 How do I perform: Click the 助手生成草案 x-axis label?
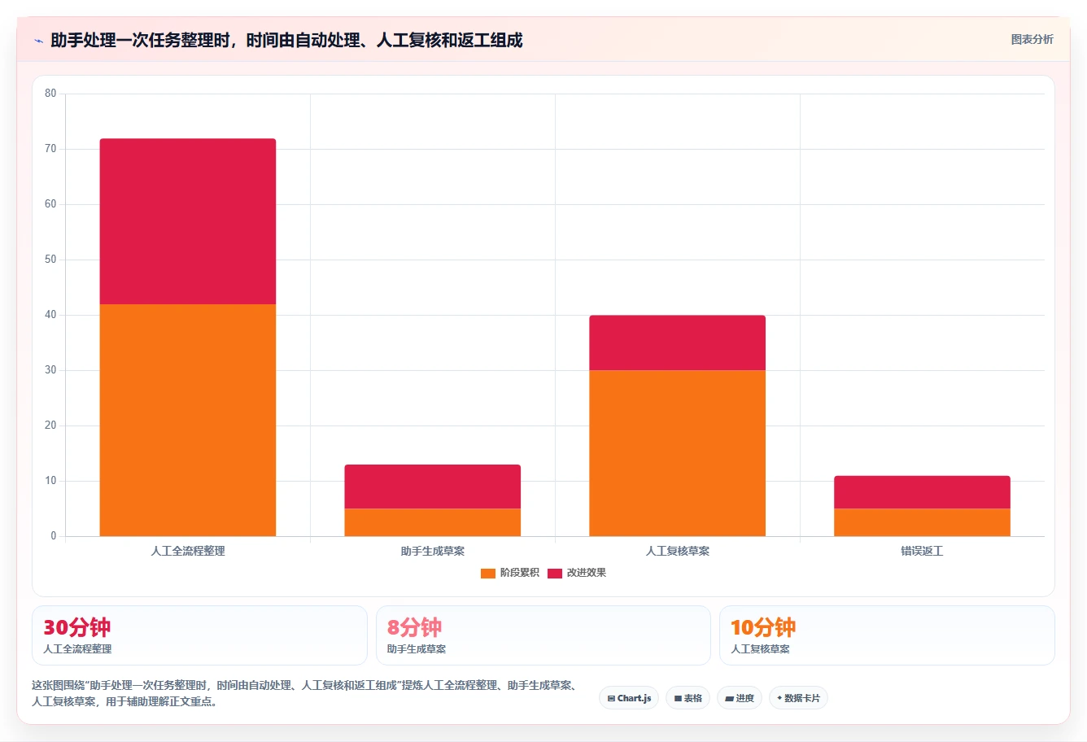click(433, 551)
